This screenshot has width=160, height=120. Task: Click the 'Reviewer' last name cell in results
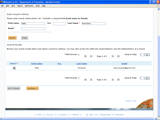click(82, 68)
